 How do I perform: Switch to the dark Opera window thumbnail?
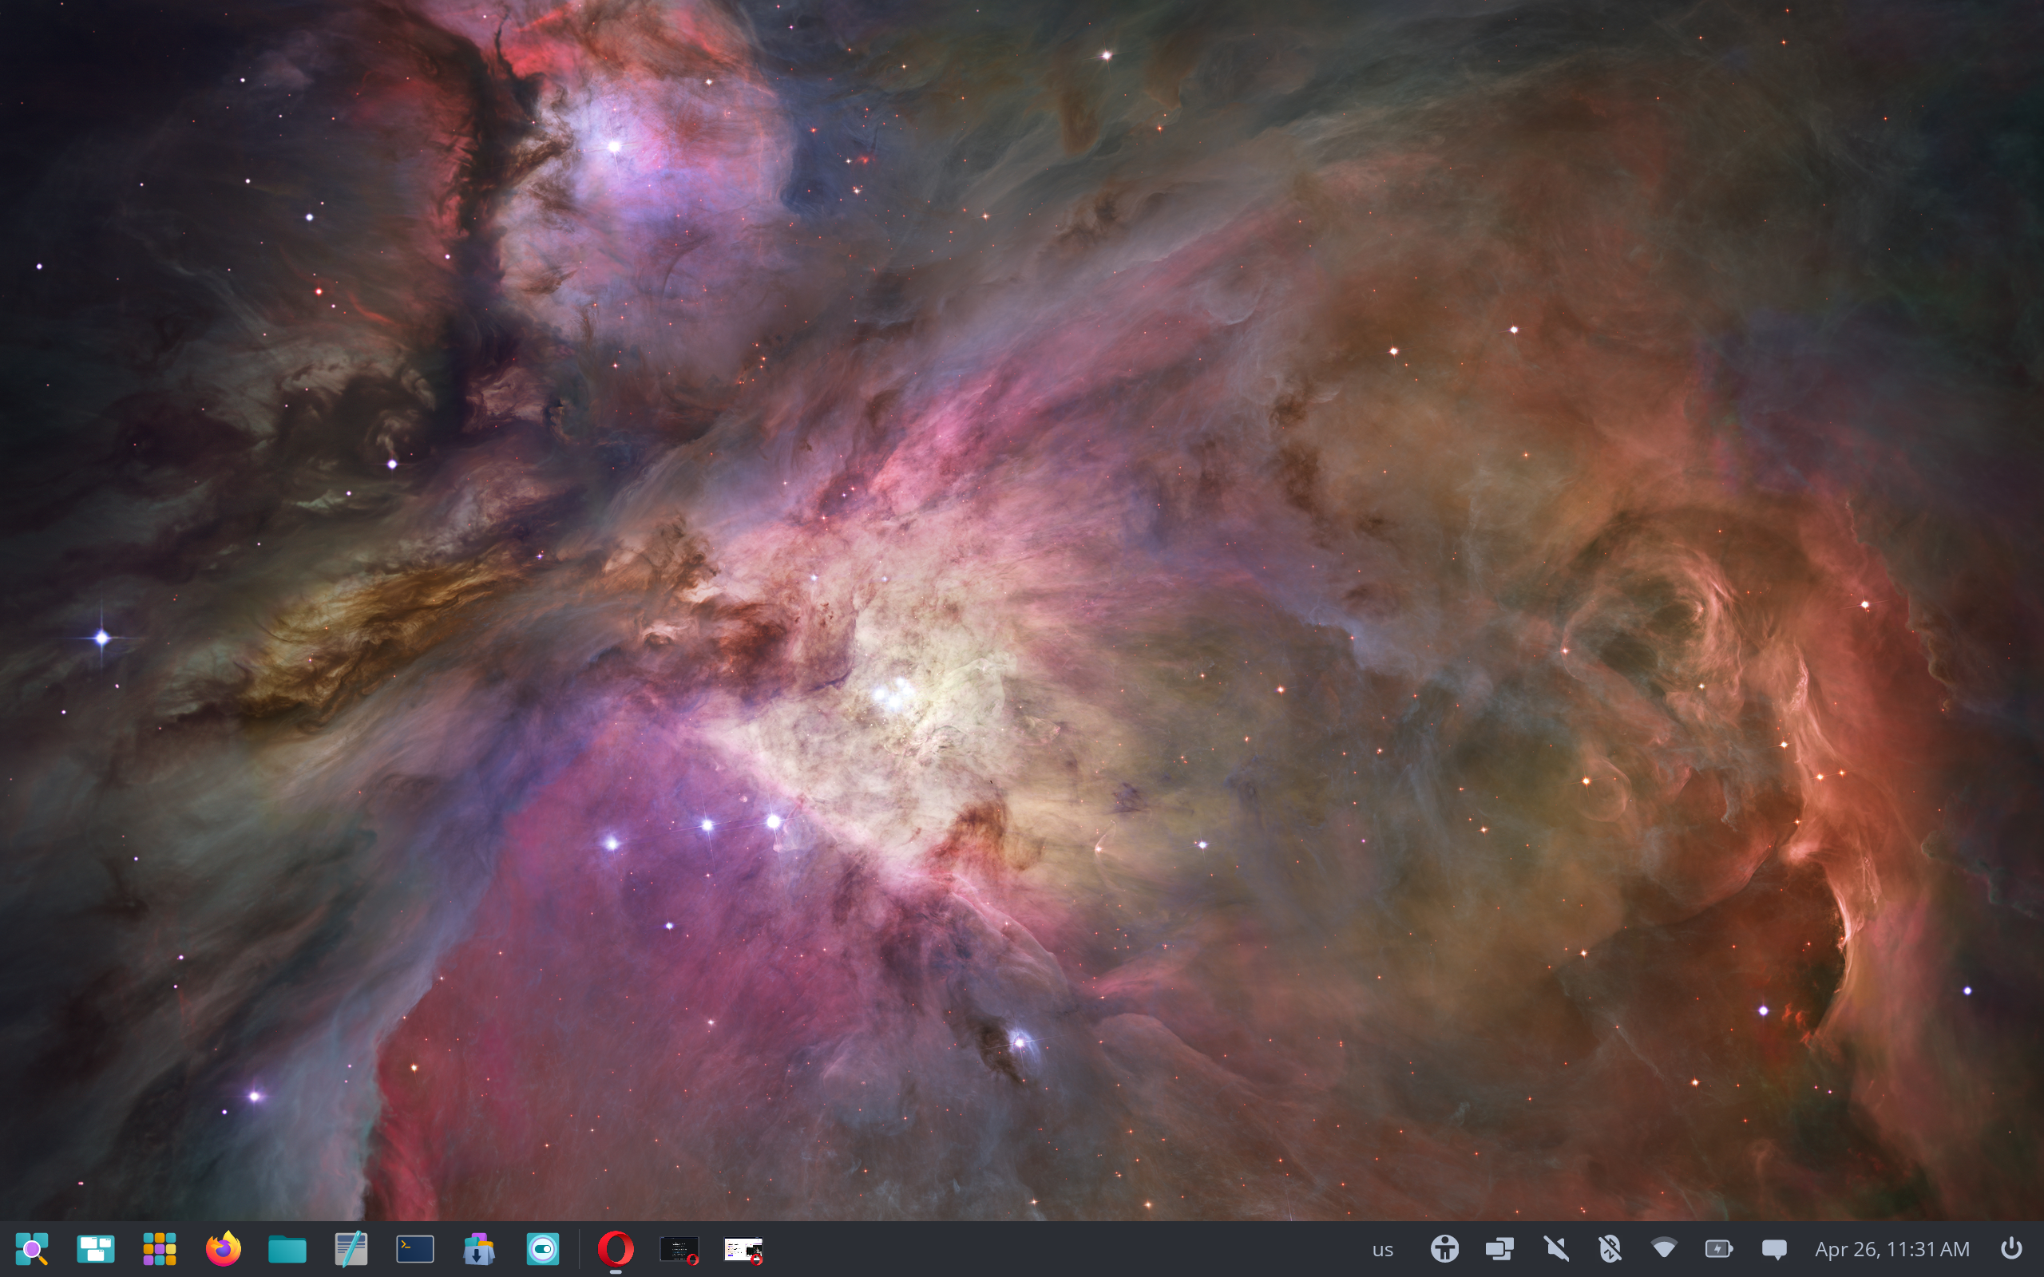(679, 1248)
